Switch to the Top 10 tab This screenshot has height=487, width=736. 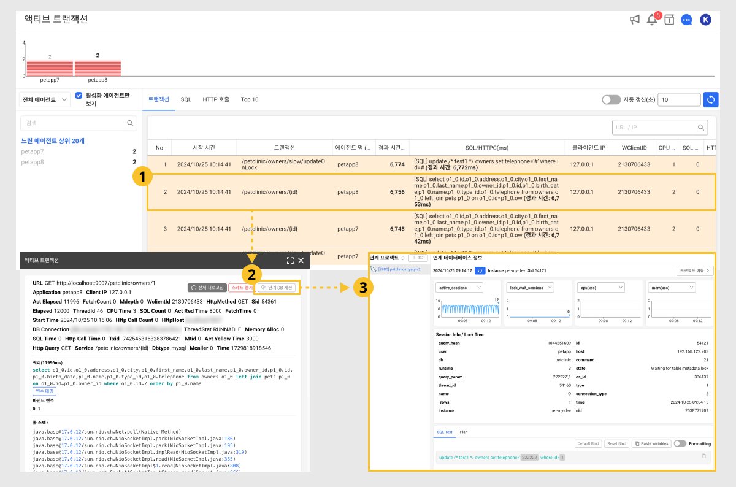pyautogui.click(x=250, y=99)
